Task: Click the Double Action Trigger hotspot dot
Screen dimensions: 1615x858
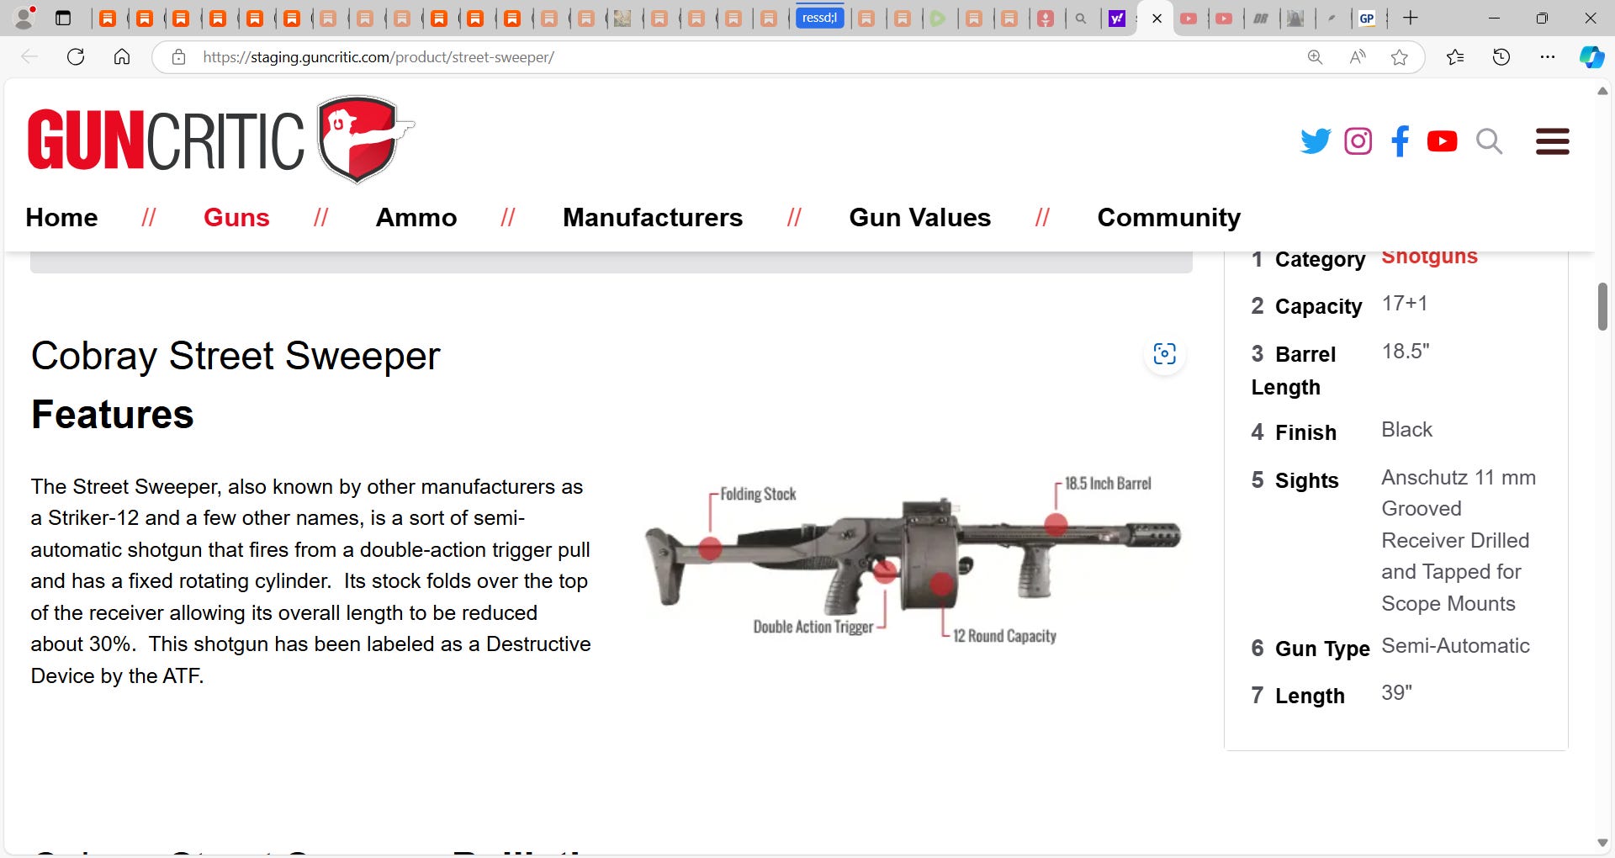Action: click(884, 572)
